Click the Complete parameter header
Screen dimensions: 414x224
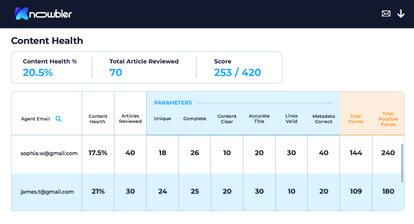pyautogui.click(x=195, y=118)
